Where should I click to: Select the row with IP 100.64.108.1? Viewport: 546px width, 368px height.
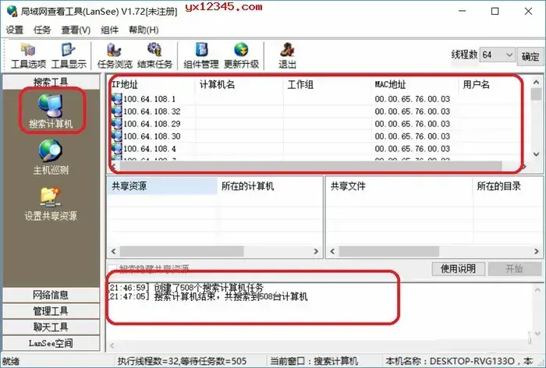click(x=317, y=99)
